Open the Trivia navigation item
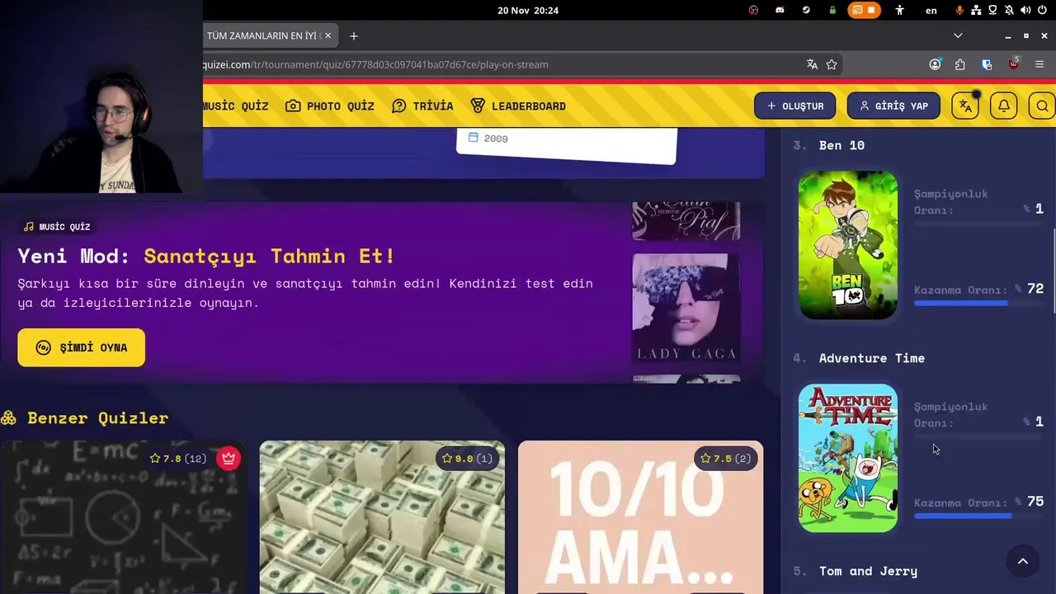The image size is (1056, 594). (422, 106)
